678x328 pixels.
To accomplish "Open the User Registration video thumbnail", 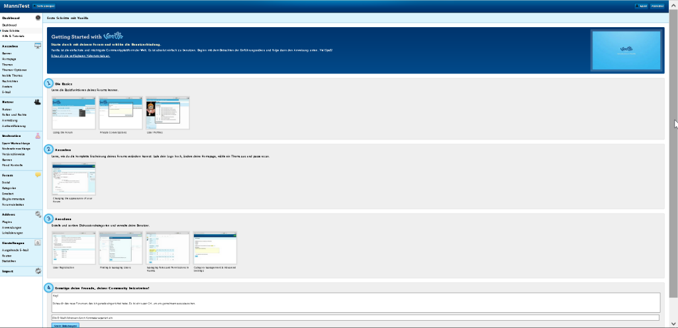I will pos(73,248).
